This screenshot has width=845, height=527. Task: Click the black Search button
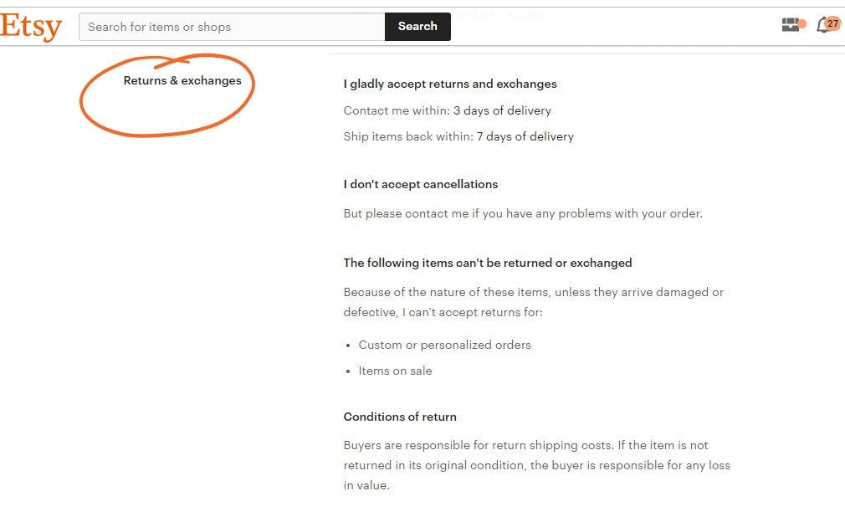click(417, 27)
